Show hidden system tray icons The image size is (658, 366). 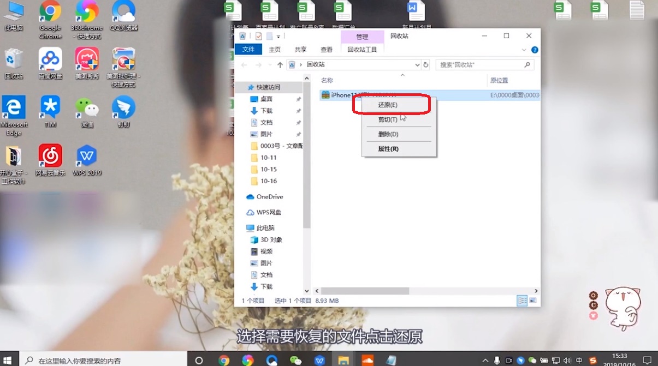point(485,361)
